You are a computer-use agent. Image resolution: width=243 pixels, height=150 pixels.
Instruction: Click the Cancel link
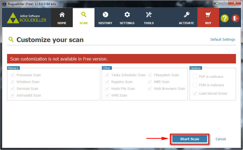pos(220,139)
